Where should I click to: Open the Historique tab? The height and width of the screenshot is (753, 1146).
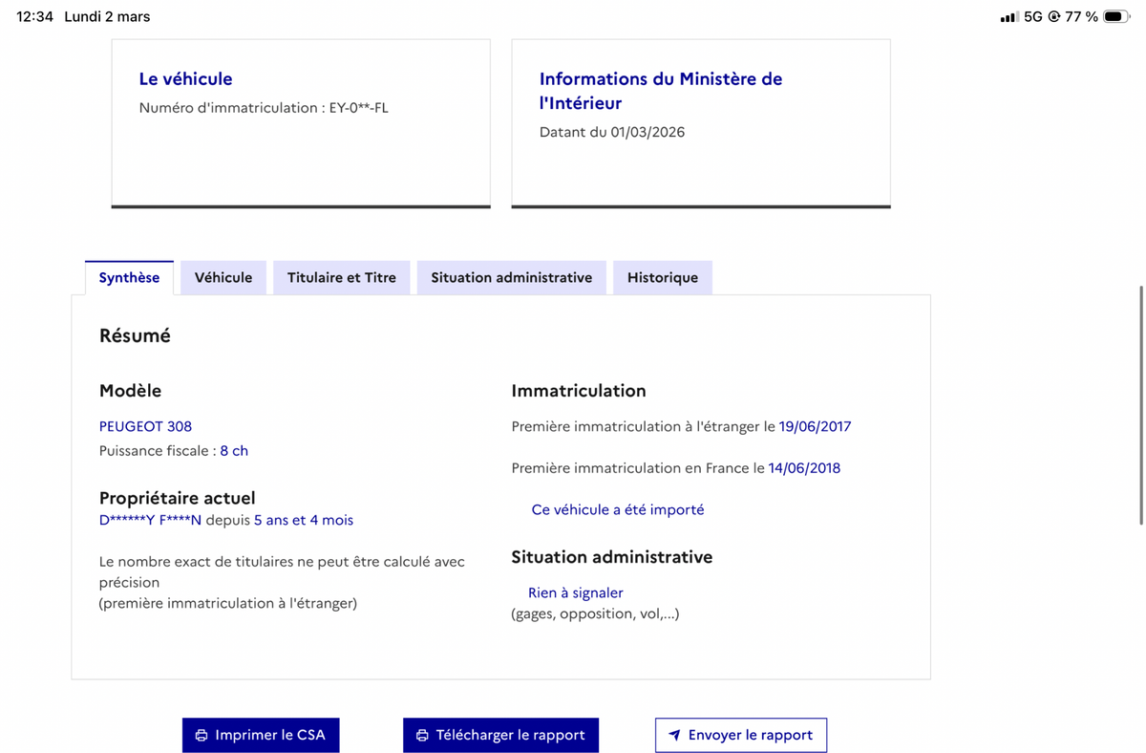tap(663, 277)
